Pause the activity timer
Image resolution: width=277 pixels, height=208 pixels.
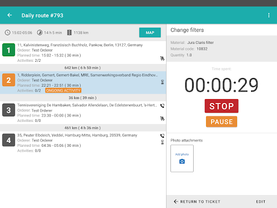(x=221, y=122)
